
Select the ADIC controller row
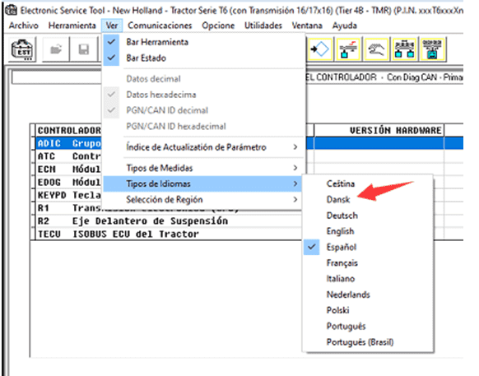(x=69, y=143)
